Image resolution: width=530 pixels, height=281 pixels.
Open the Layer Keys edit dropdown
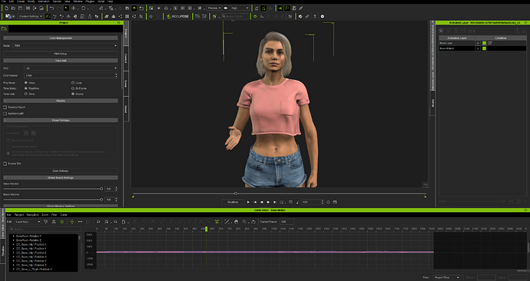tap(28, 222)
